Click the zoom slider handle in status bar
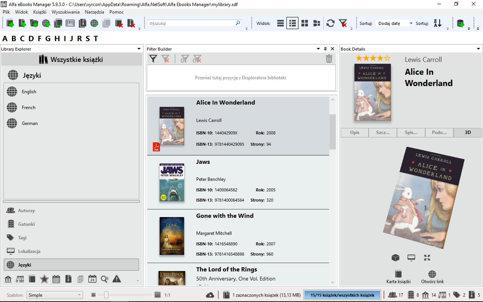This screenshot has height=302, width=483. point(106,295)
